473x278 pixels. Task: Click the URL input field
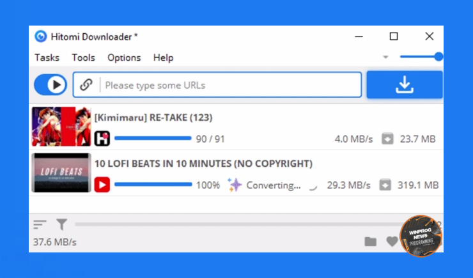coord(217,85)
